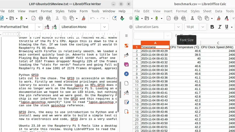Screen dimensions: 235x132
Task: Open Gallery deck in Writer sidebar
Action: 127,65
